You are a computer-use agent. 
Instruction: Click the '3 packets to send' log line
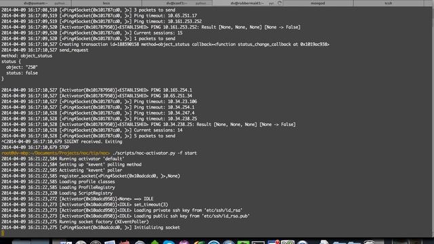click(88, 10)
